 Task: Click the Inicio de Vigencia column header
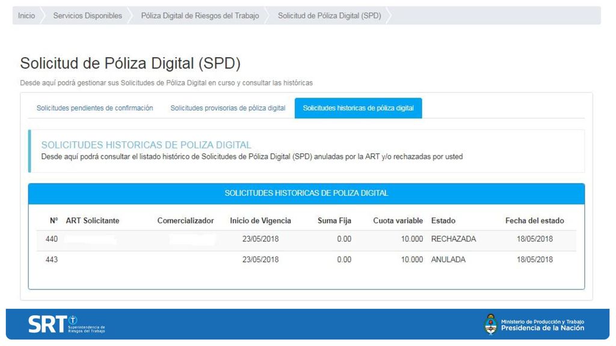click(260, 220)
